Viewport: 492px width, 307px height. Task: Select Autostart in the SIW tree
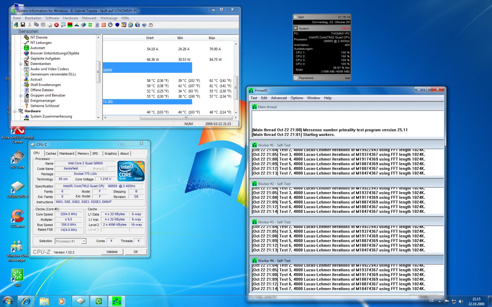click(38, 48)
